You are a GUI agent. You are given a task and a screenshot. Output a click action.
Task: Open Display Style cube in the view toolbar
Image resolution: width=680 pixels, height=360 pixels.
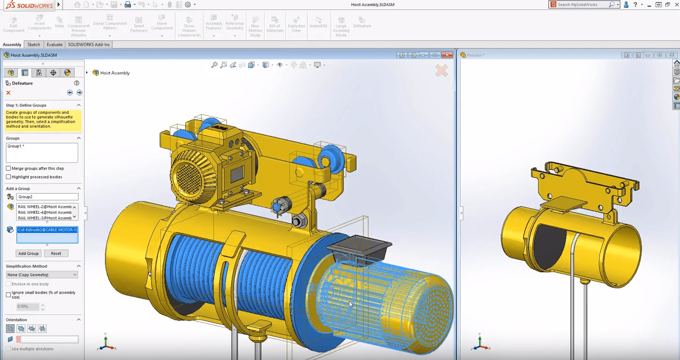(265, 65)
